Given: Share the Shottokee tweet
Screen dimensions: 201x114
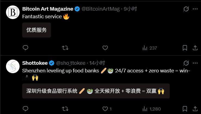Looking at the screenshot, I should coord(195,109).
